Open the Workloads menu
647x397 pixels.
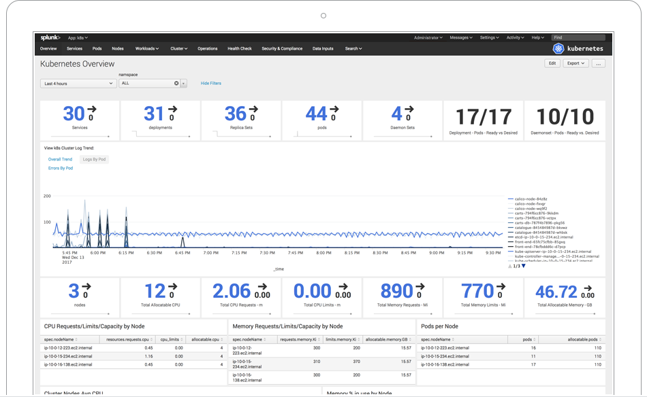point(147,48)
